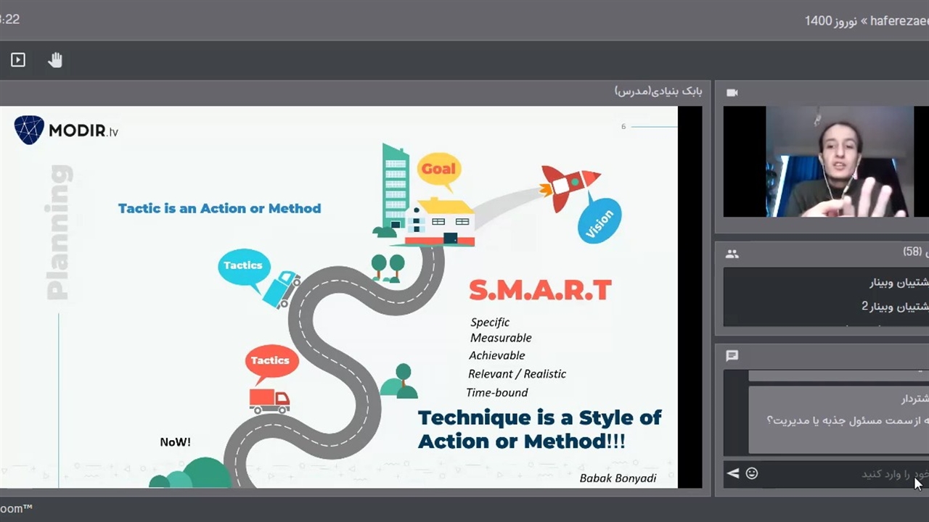929x522 pixels.
Task: Click the participants count (58) label
Action: click(912, 252)
